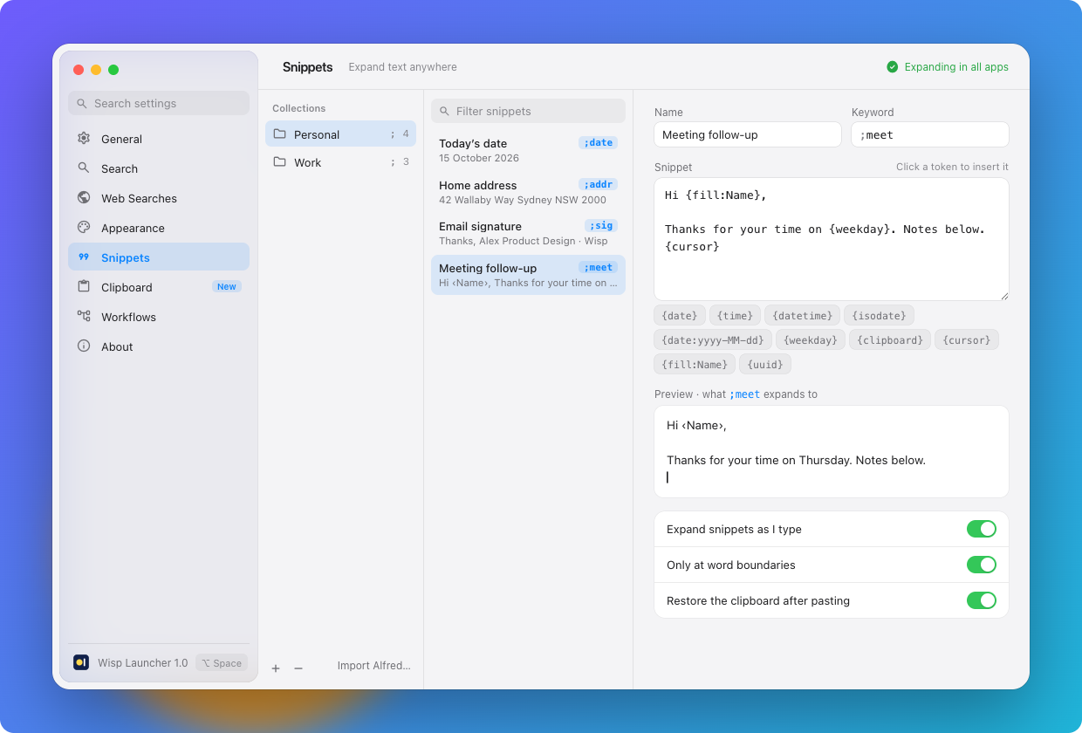Click the ⌥ Space hotkey badge
1082x733 pixels.
[222, 663]
